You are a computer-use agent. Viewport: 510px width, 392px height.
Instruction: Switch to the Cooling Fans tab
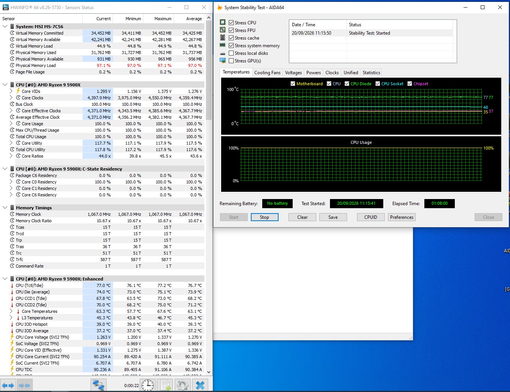point(267,73)
